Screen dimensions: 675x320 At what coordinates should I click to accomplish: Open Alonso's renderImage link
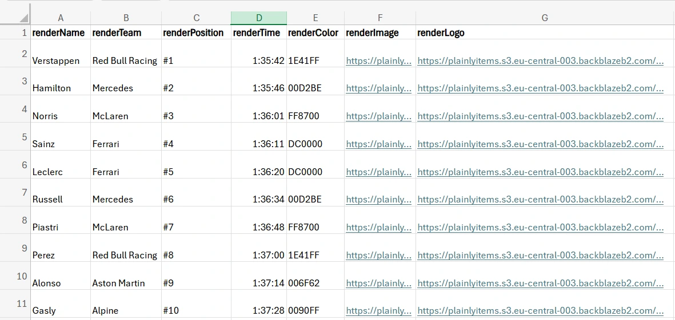point(378,283)
